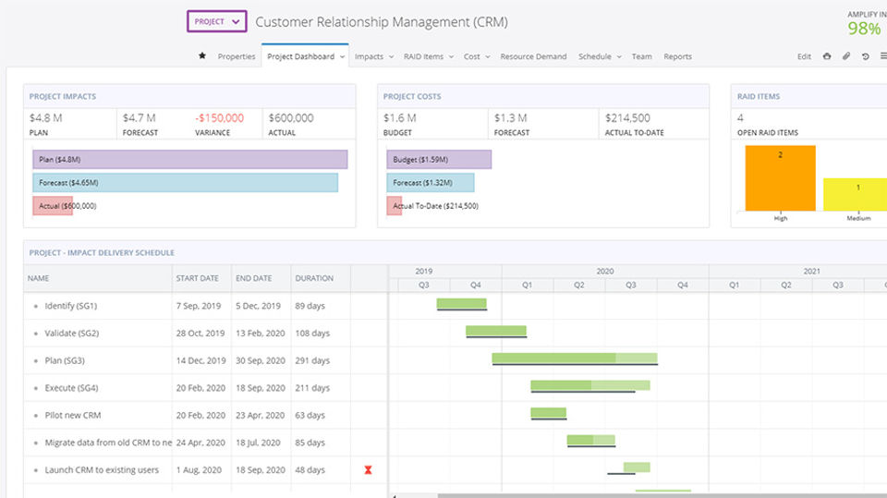The height and width of the screenshot is (498, 887).
Task: Open attachments via the paperclip icon
Action: click(846, 56)
